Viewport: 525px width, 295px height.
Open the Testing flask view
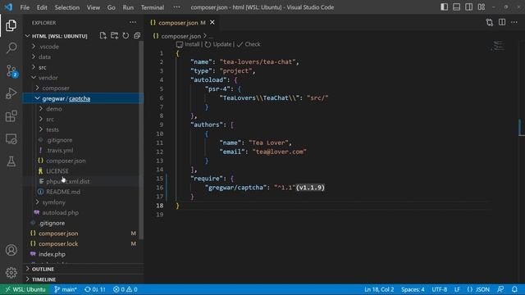(x=11, y=161)
